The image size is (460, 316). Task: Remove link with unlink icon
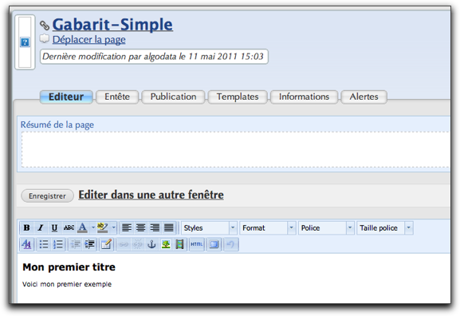coord(138,244)
